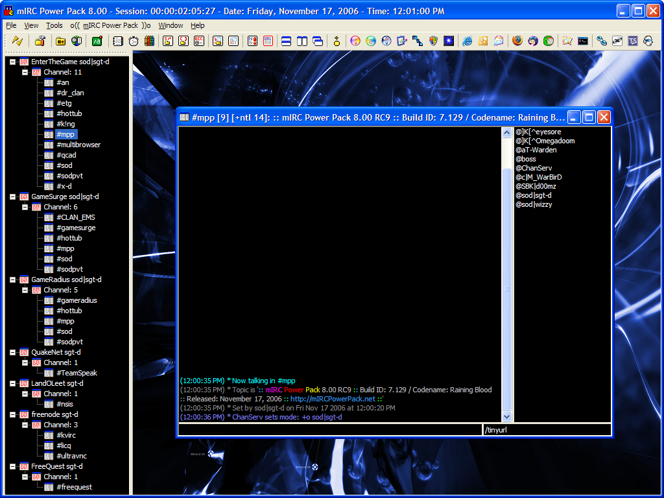Select #multibrowser channel in tree

click(x=78, y=145)
